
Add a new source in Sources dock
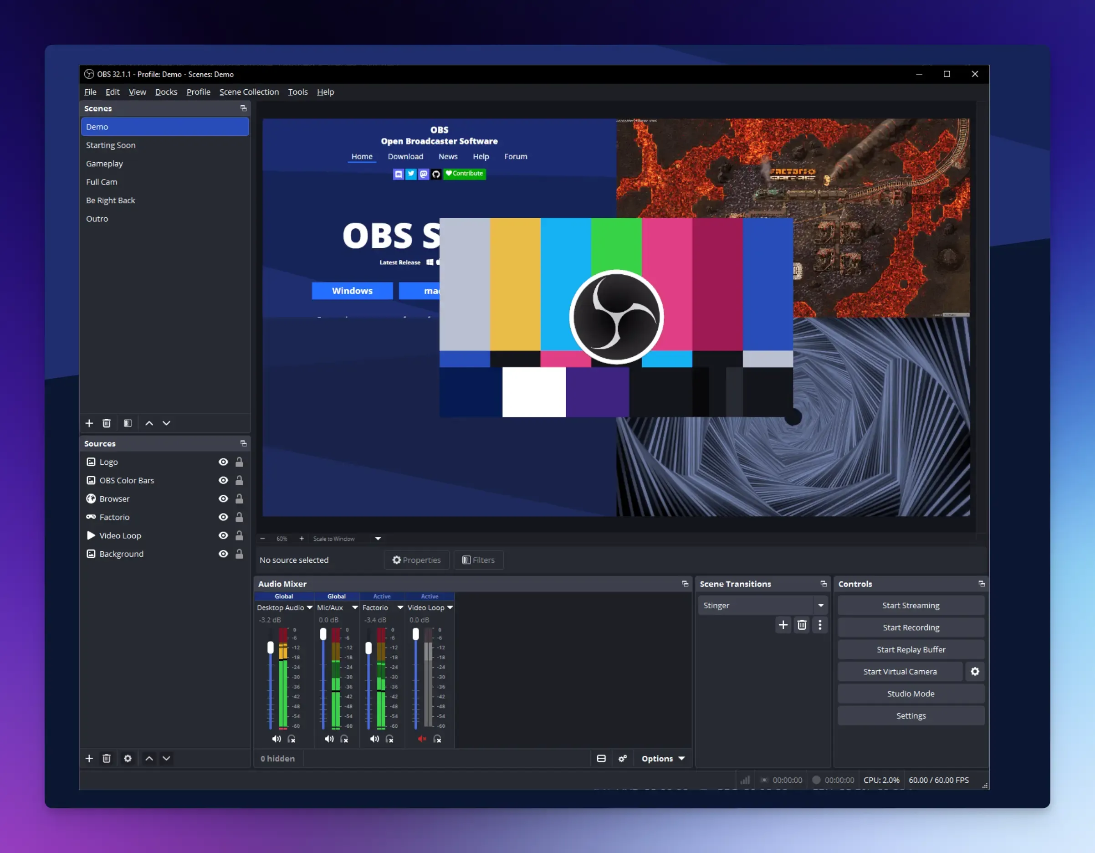click(x=89, y=758)
